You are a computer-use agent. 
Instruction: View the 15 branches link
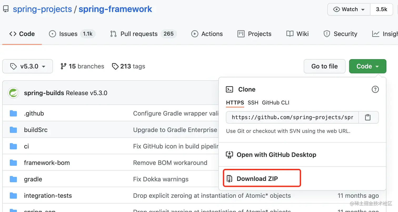pos(82,66)
